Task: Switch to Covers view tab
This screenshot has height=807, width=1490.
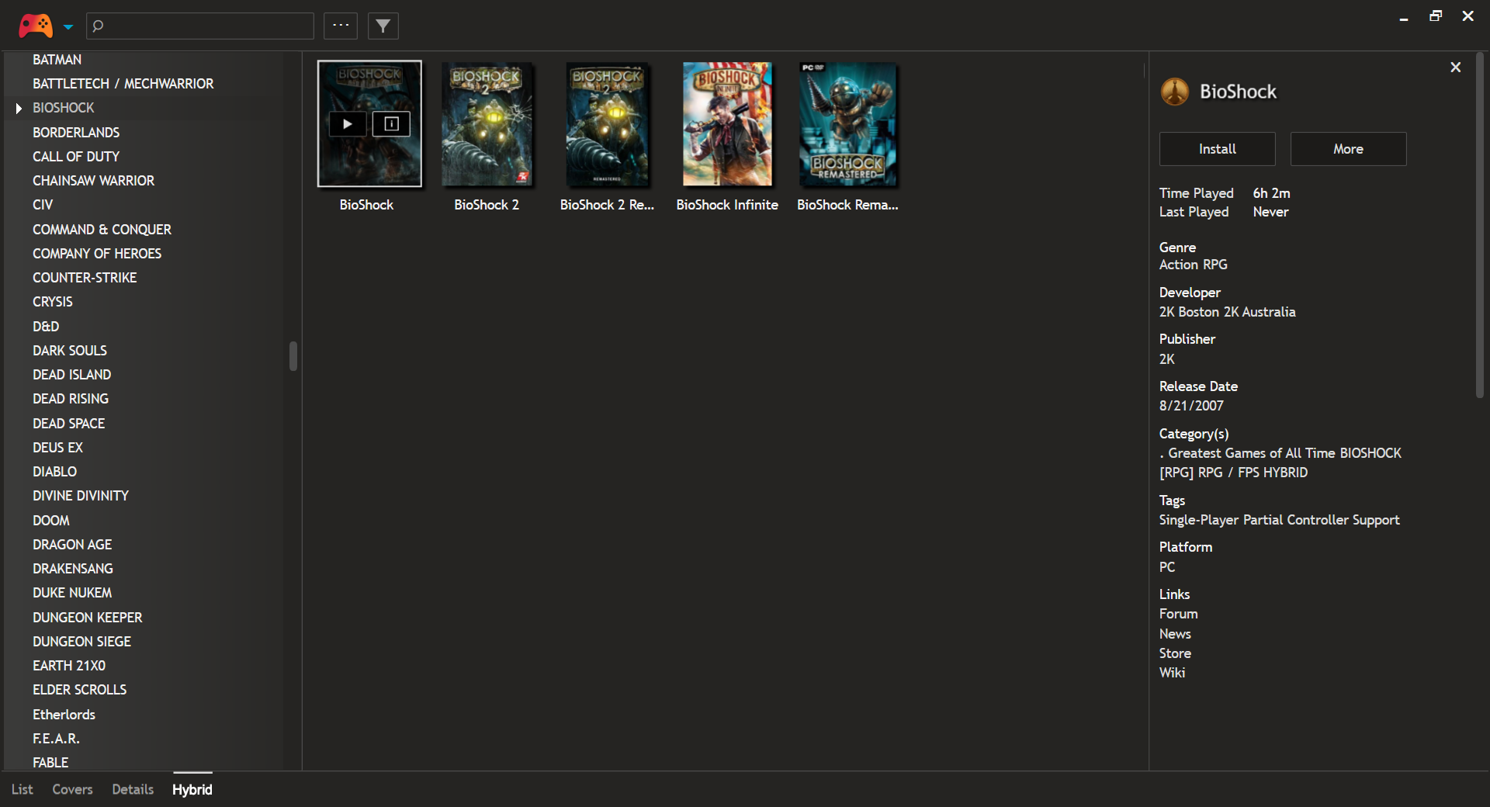Action: (x=72, y=789)
